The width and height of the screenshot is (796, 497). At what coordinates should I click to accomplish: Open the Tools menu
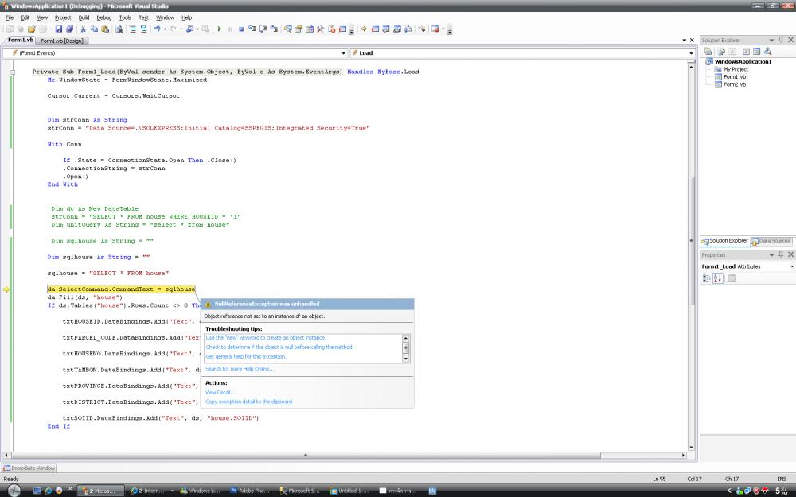(125, 17)
